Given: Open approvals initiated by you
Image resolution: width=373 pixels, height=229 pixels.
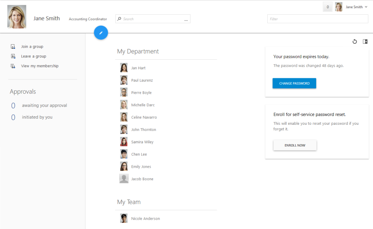Looking at the screenshot, I should coord(37,117).
